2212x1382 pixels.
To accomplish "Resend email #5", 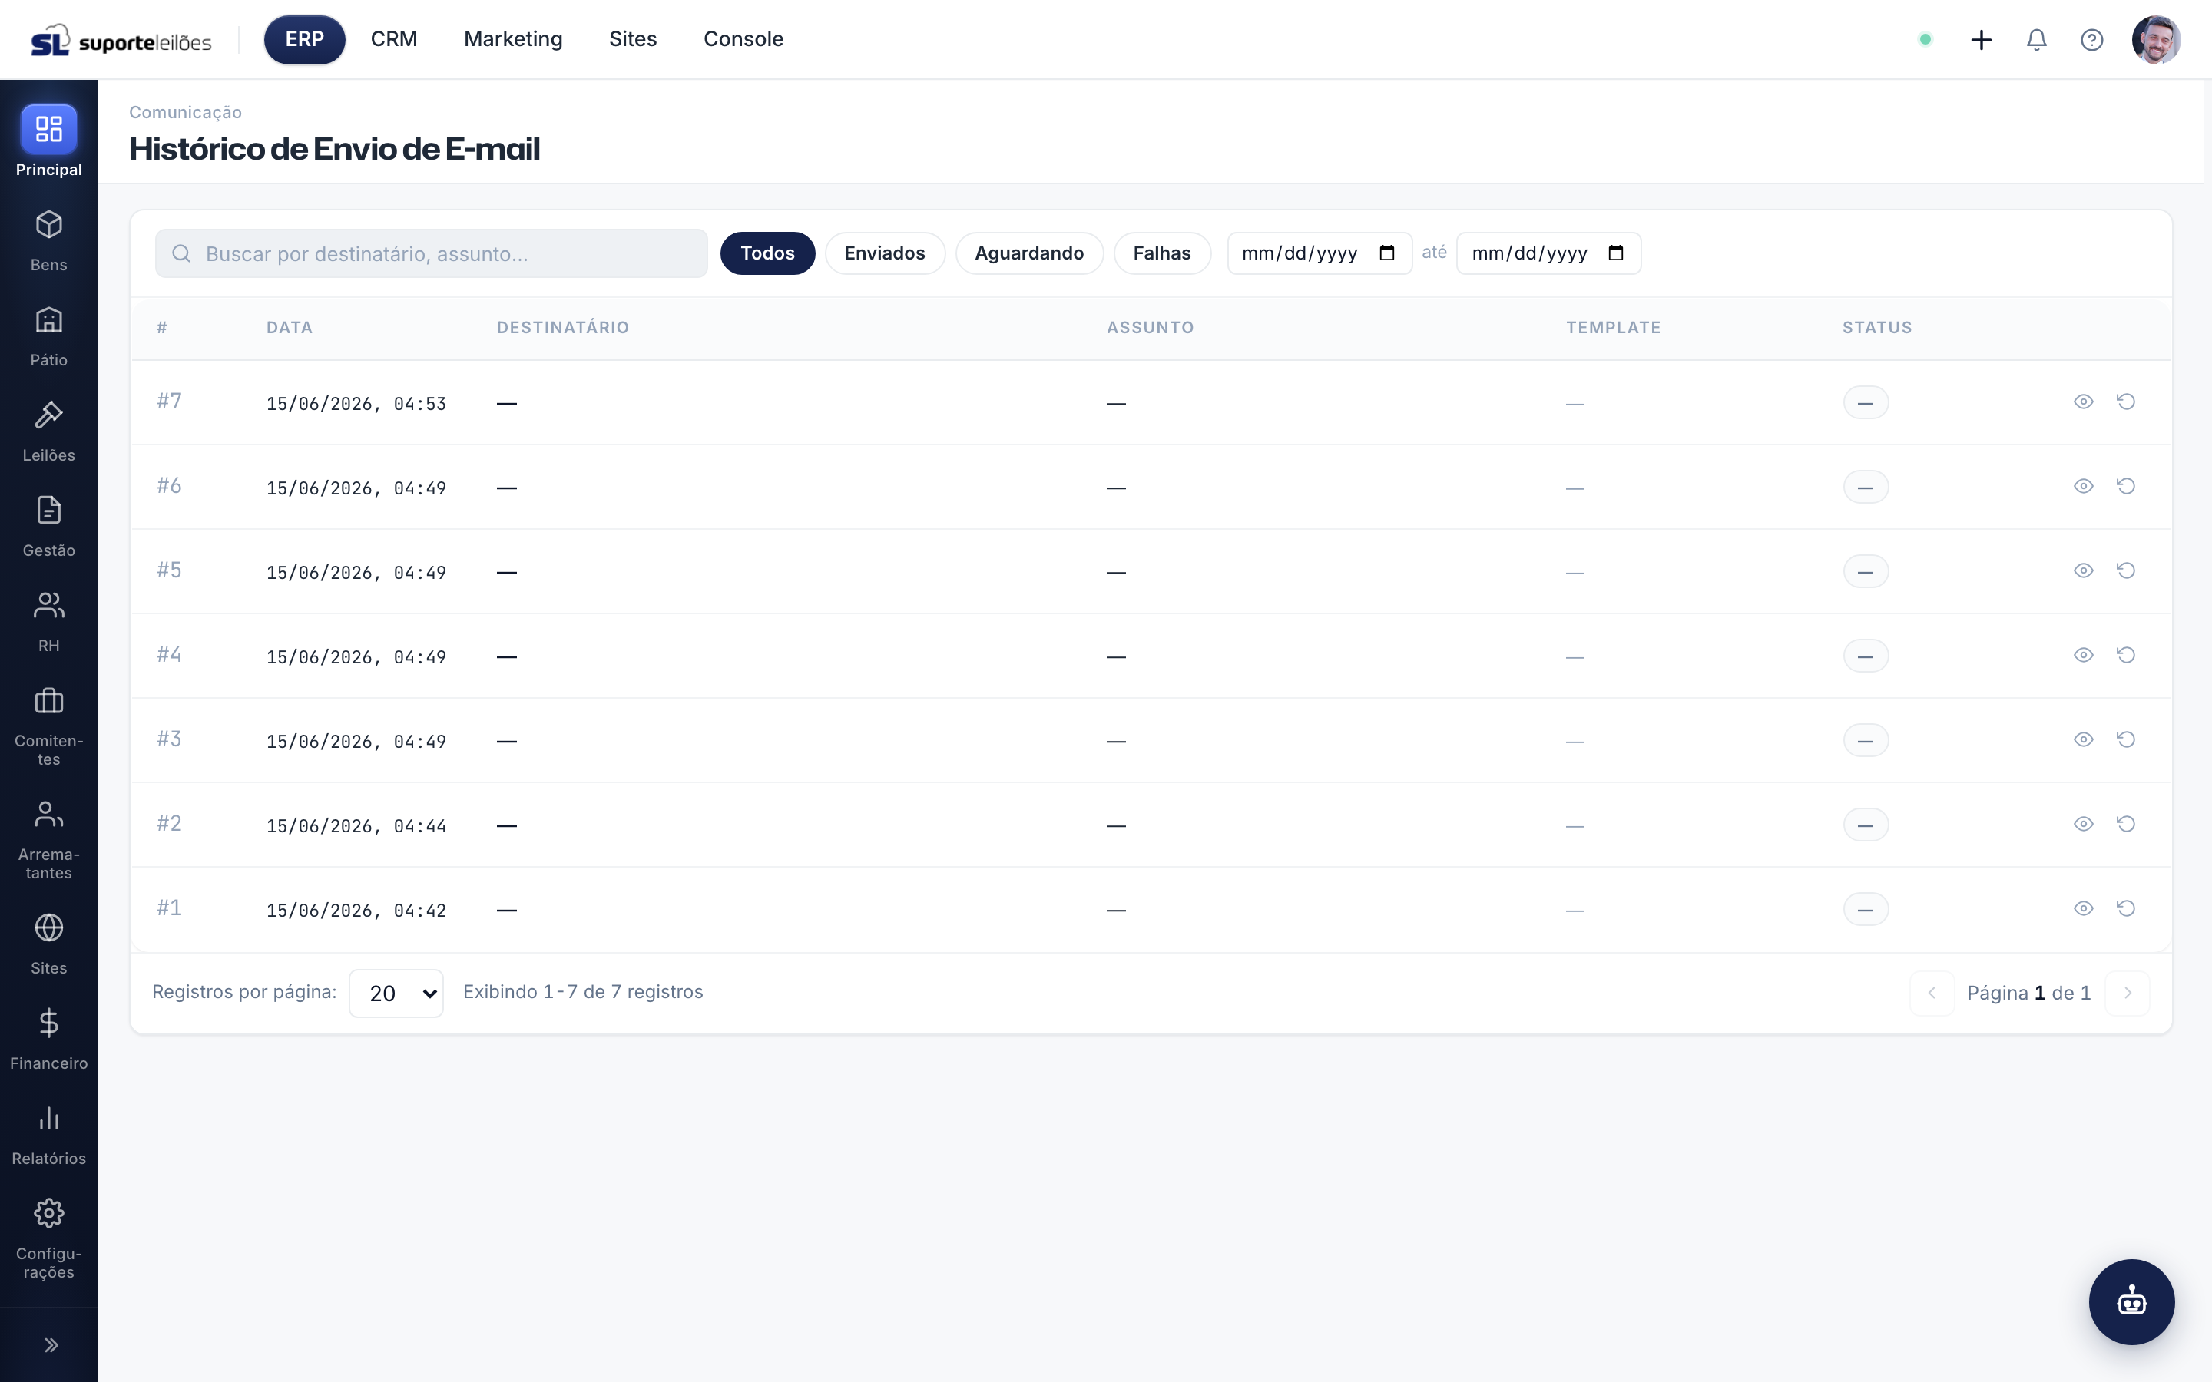I will tap(2125, 570).
